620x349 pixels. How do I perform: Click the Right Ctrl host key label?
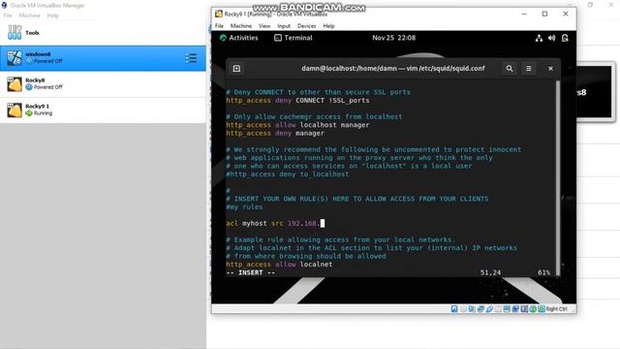point(556,309)
